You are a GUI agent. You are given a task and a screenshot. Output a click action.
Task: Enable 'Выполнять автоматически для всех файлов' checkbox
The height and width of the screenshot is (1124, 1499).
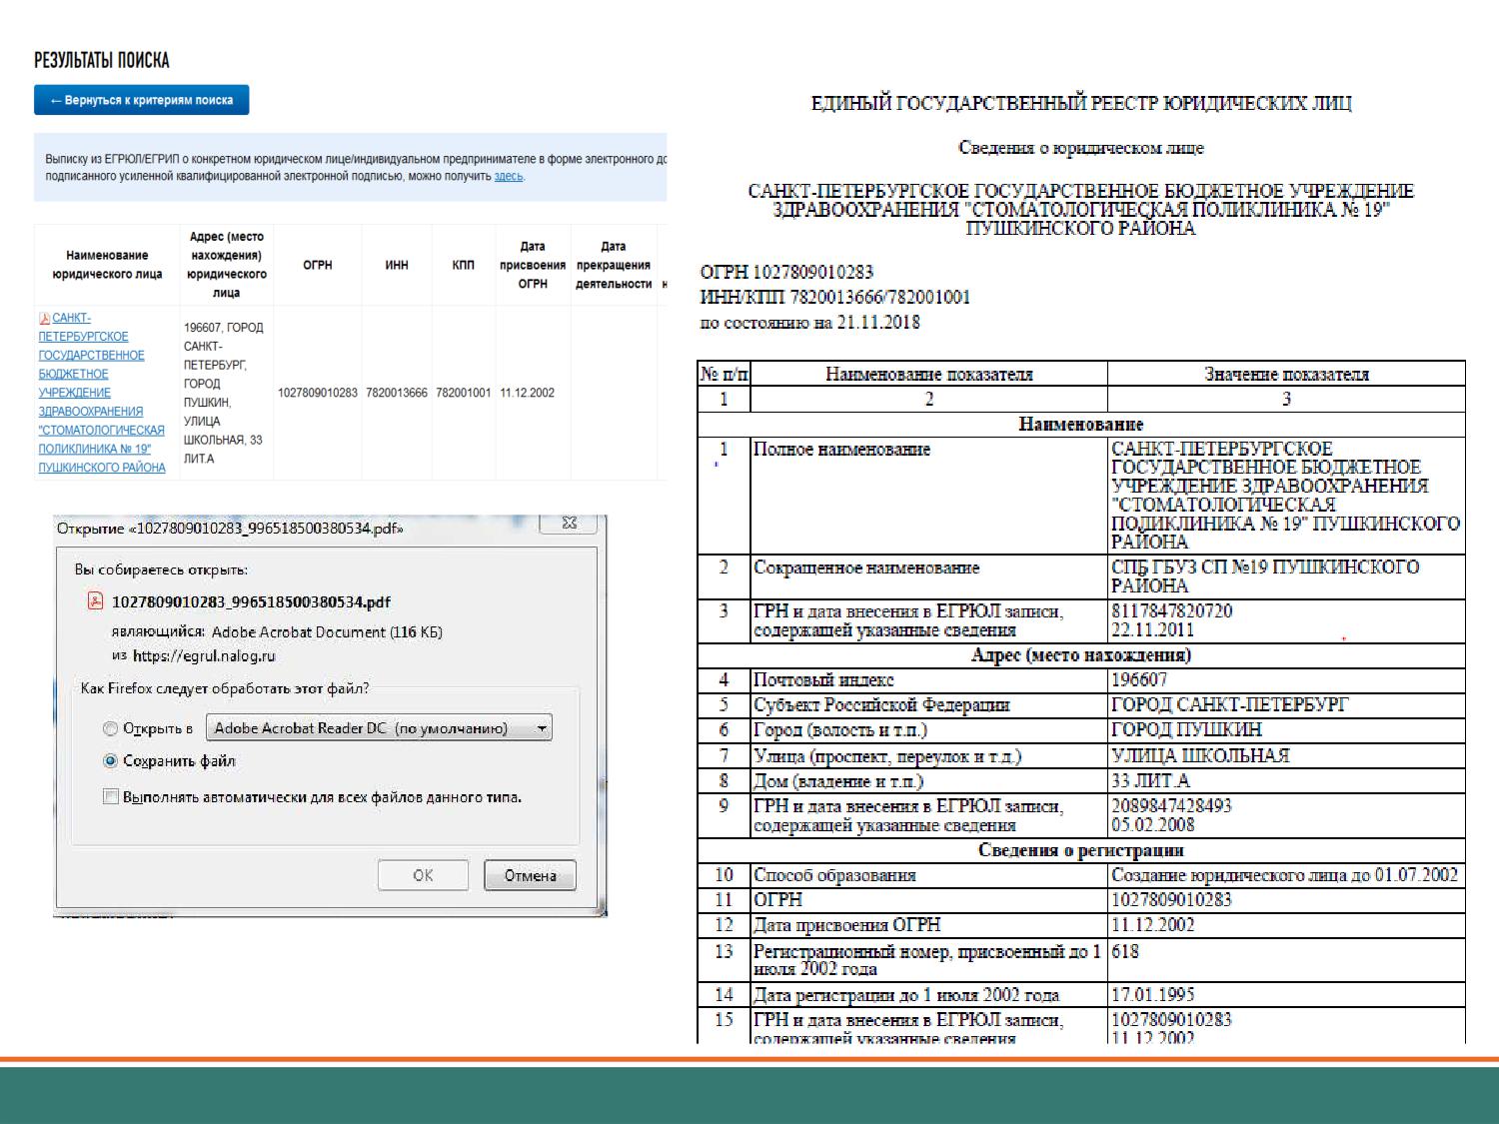coord(111,797)
